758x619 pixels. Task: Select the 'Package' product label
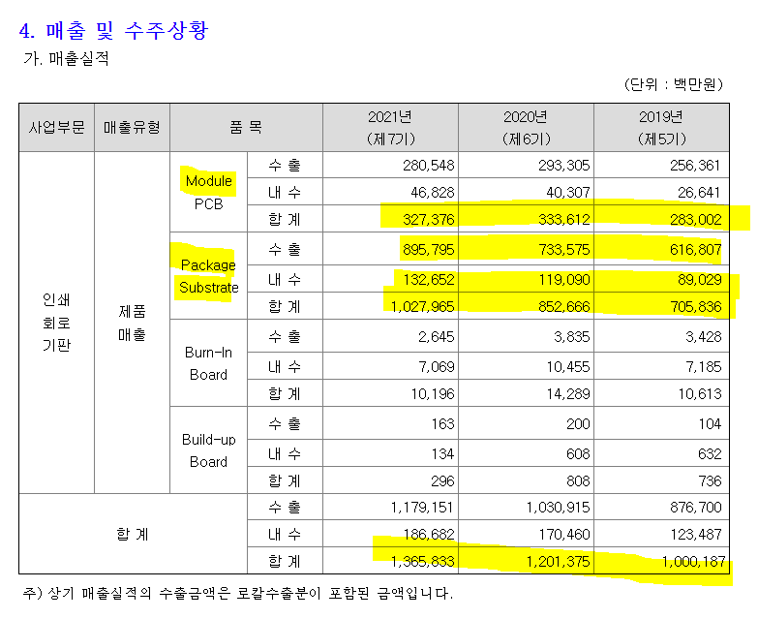click(208, 265)
